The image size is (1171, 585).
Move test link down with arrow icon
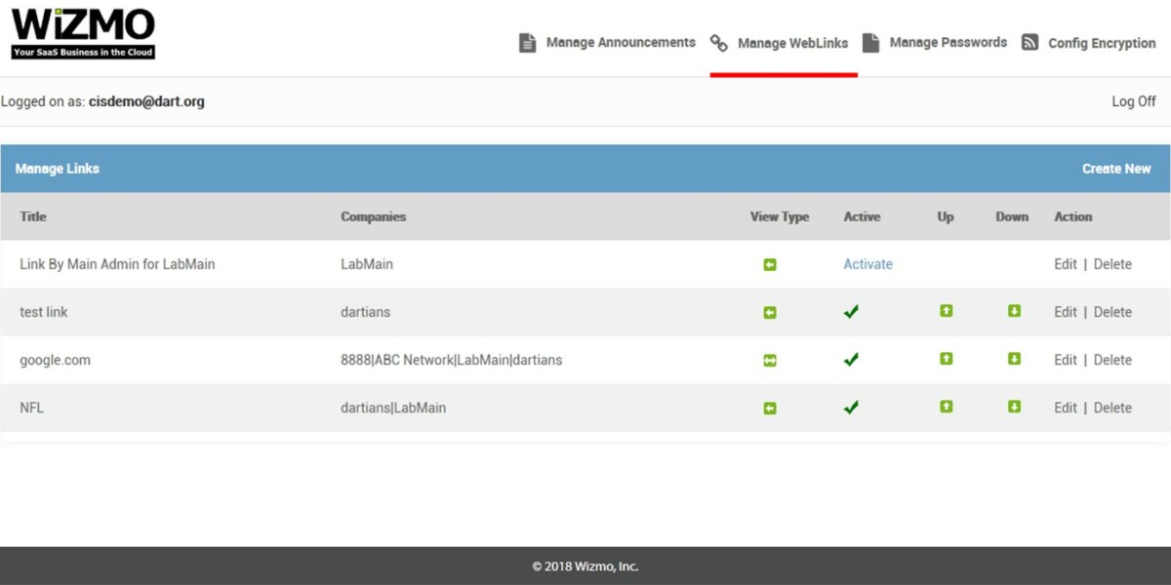click(1014, 311)
